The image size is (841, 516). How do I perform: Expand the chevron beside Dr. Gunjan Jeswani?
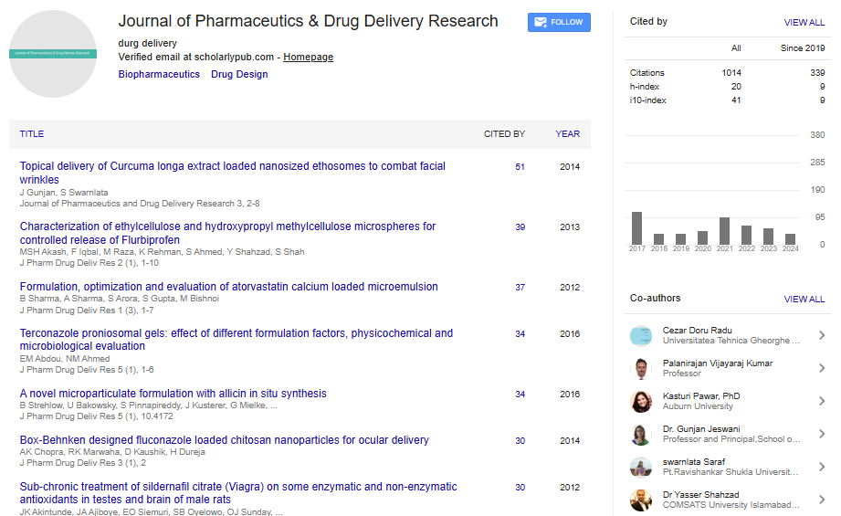coord(822,434)
